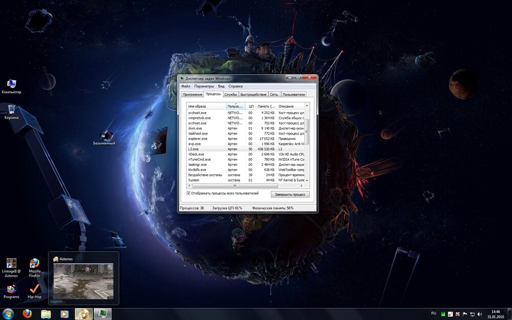Select the Бездействие системы process row
The width and height of the screenshot is (512, 320).
[246, 175]
